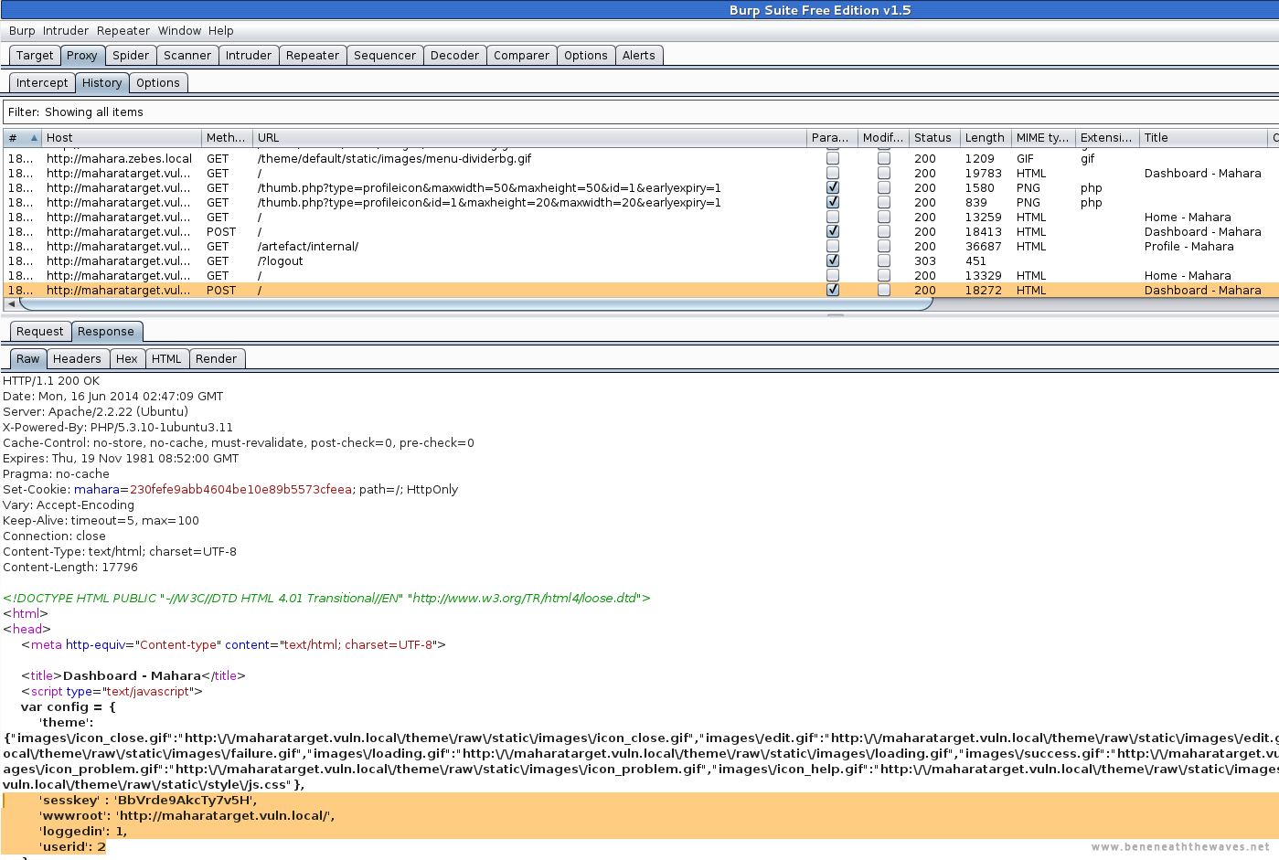Switch to the Proxy tab
Screen dimensions: 1279x860
click(81, 55)
